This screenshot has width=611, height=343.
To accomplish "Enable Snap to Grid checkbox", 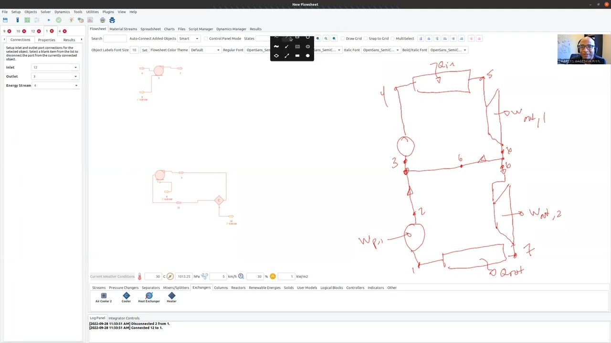I will click(366, 39).
